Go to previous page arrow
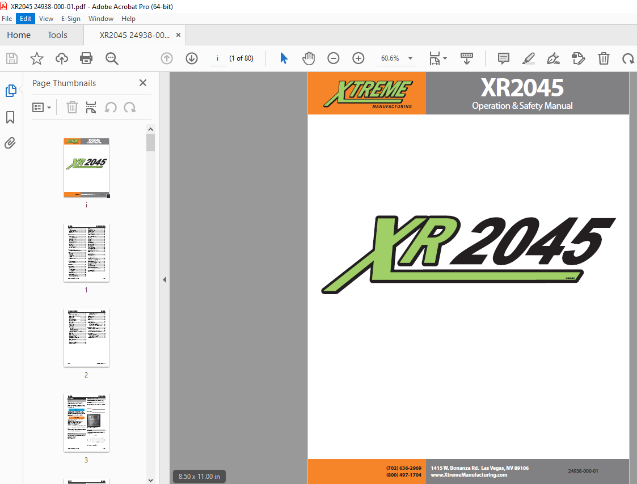Image resolution: width=637 pixels, height=484 pixels. click(x=167, y=58)
